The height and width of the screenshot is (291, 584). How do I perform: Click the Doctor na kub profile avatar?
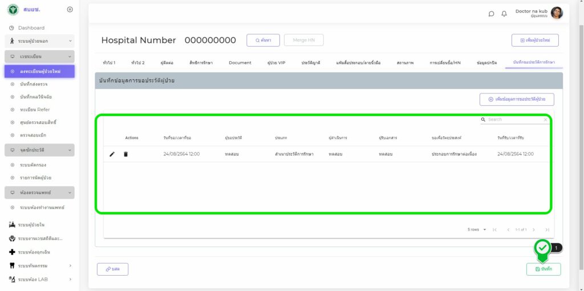[557, 13]
